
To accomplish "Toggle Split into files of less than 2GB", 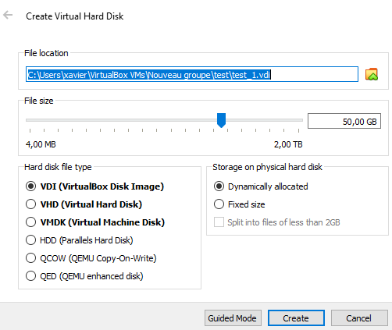I will coord(277,222).
